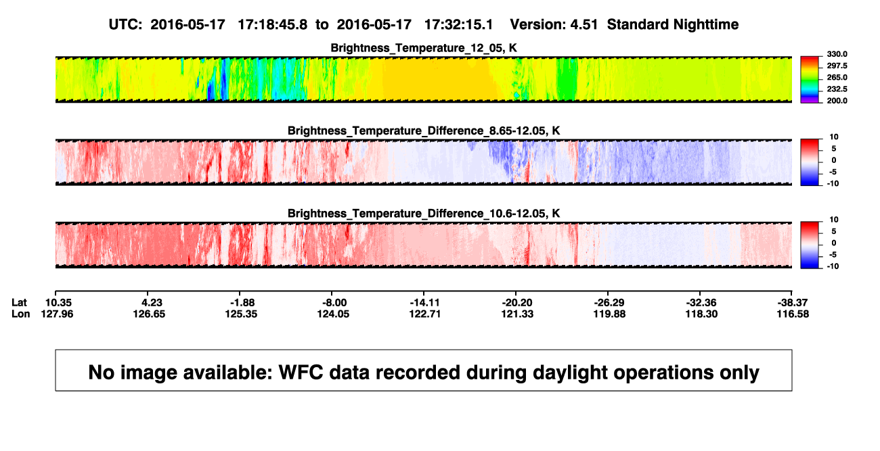Click the 'Lon' axis row label
The height and width of the screenshot is (451, 880).
click(20, 314)
